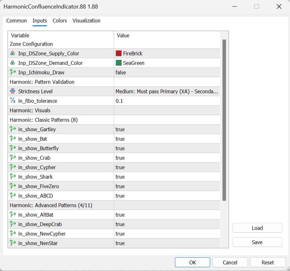Screen dimensions: 290x271
Task: Confirm settings with the OK button
Action: pyautogui.click(x=192, y=262)
